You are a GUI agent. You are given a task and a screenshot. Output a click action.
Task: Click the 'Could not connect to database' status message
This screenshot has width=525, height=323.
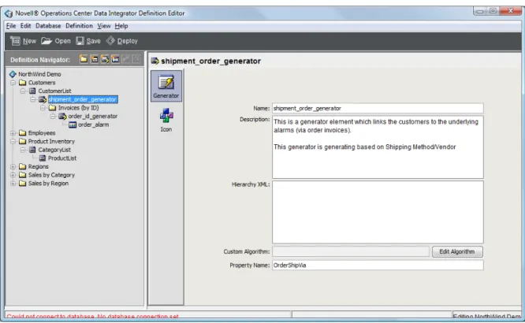(x=93, y=317)
